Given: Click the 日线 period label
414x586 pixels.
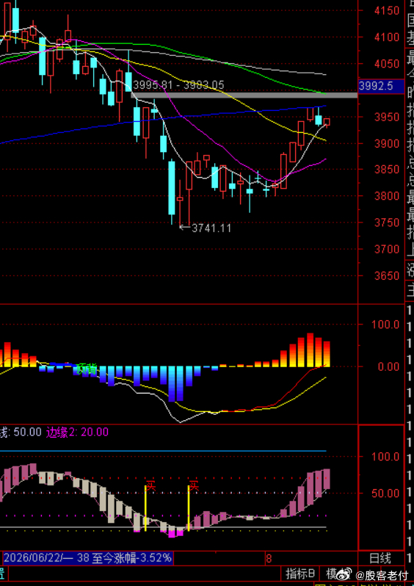Looking at the screenshot, I should 380,558.
